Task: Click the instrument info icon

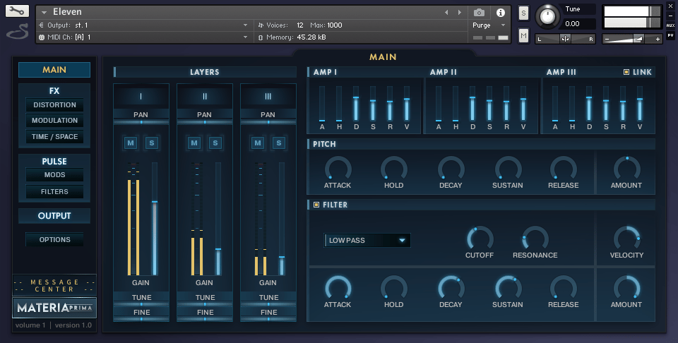Action: tap(501, 13)
